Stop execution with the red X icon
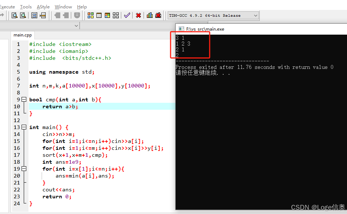347x214 pixels. pos(138,15)
